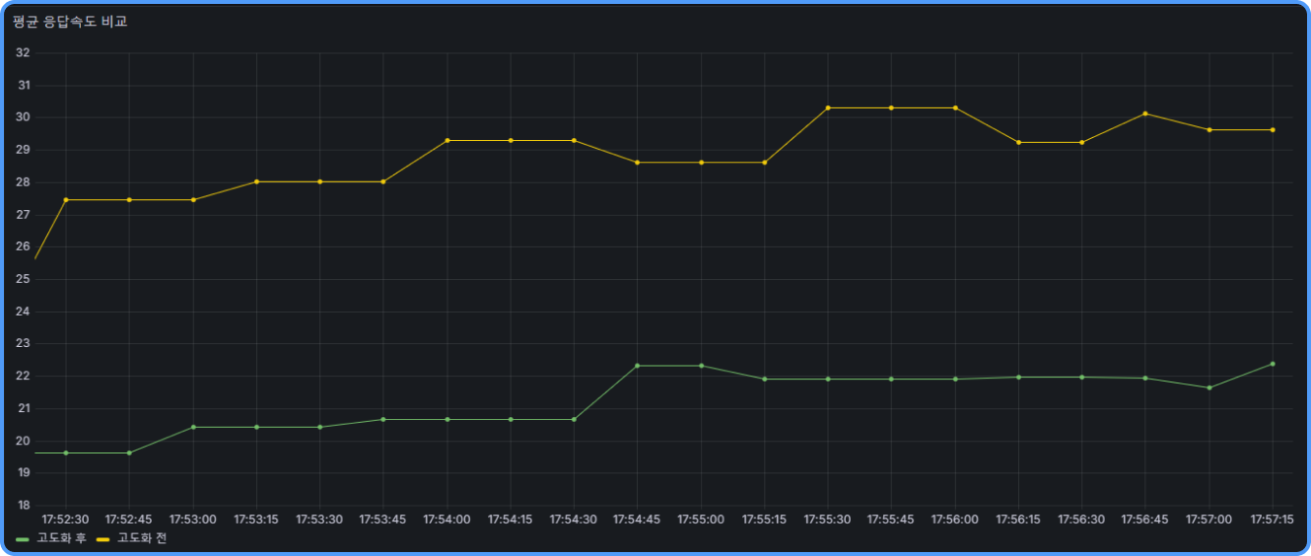Select yellow series point at 17:54:45

pyautogui.click(x=638, y=163)
